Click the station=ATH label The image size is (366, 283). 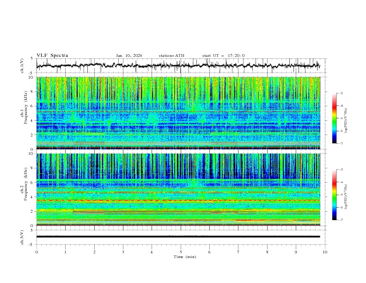coord(171,55)
